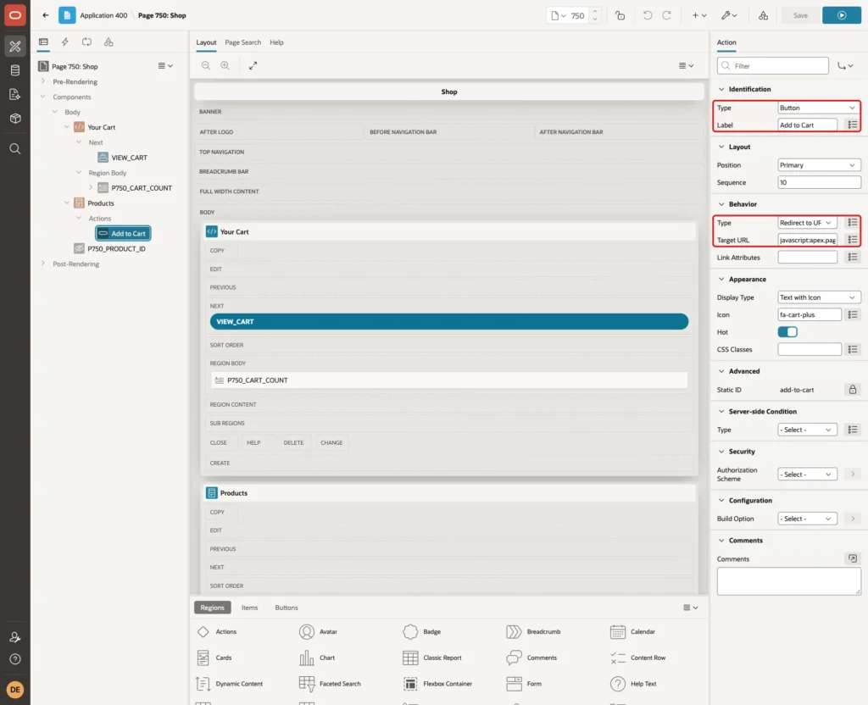Click the Label Add to Cart field
Image resolution: width=868 pixels, height=705 pixels.
[x=807, y=125]
